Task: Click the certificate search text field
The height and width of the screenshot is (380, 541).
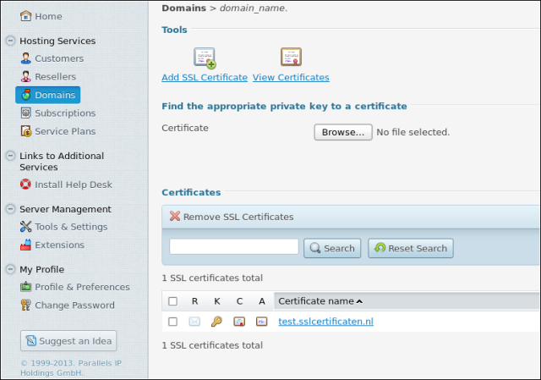Action: 234,247
